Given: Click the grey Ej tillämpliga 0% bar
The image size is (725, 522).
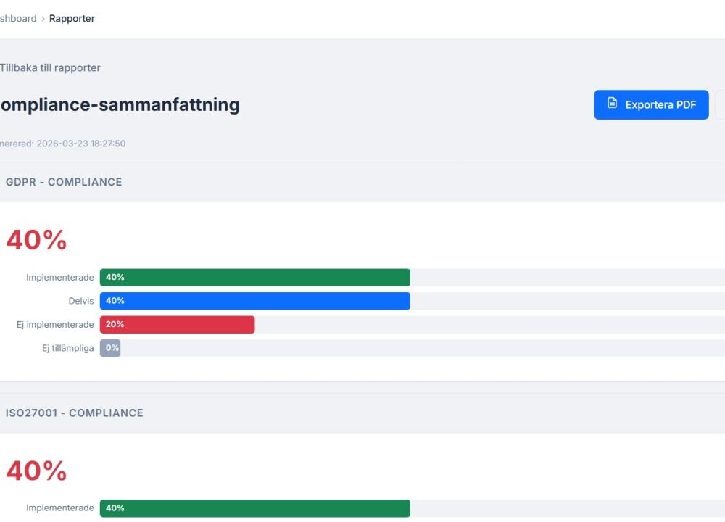Looking at the screenshot, I should tap(110, 348).
